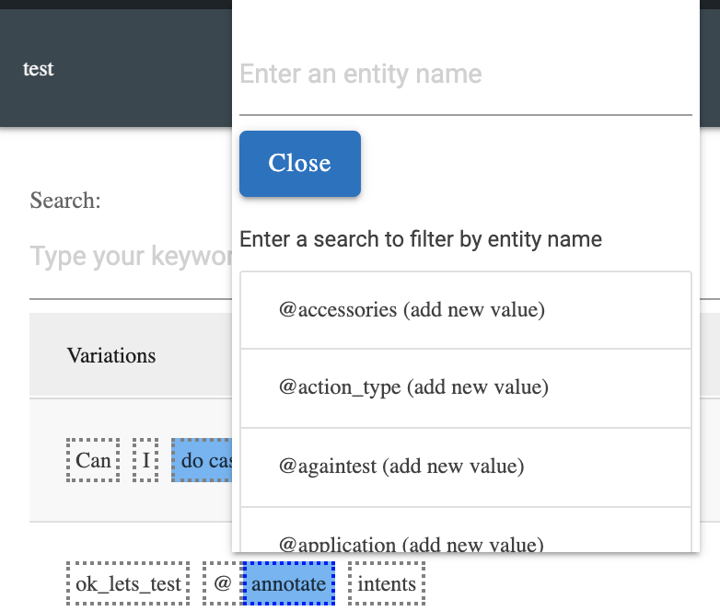The image size is (720, 611).
Task: Select the 'Can' word token
Action: coord(93,460)
